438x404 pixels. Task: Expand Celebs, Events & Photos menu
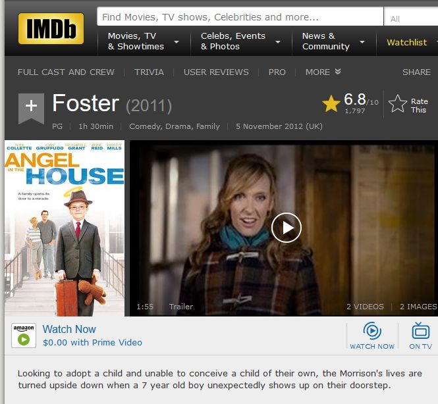(240, 41)
